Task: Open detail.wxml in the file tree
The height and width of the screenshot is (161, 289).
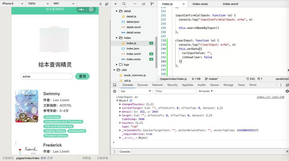Action: (x=133, y=27)
